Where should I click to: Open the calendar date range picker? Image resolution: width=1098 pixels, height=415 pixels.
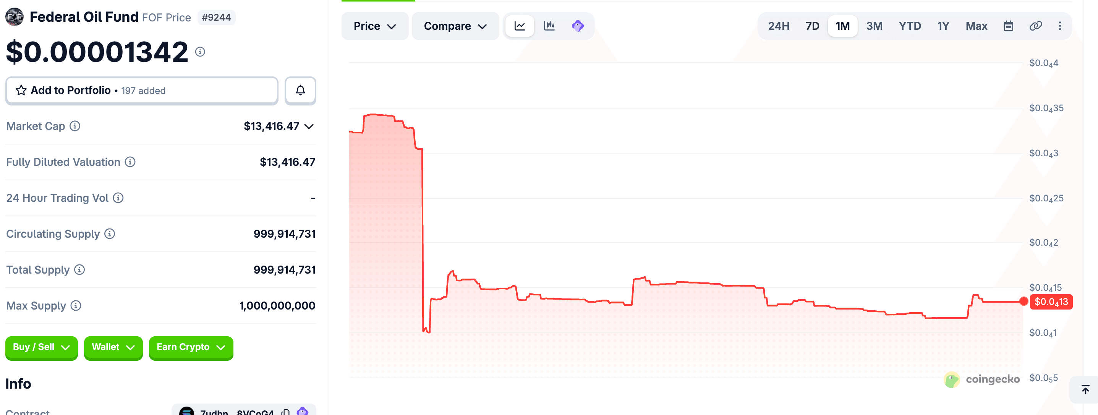pos(1008,26)
